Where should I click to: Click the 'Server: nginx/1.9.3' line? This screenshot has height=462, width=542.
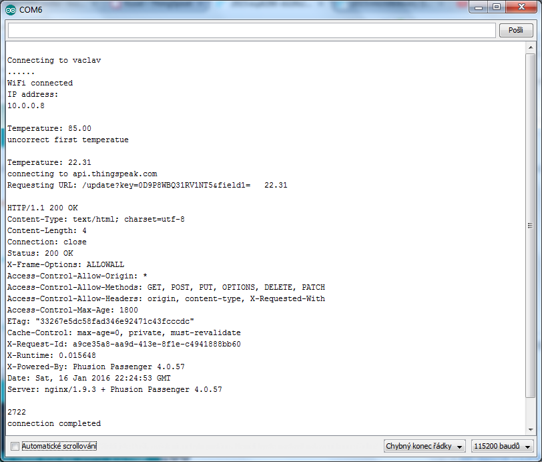[114, 389]
